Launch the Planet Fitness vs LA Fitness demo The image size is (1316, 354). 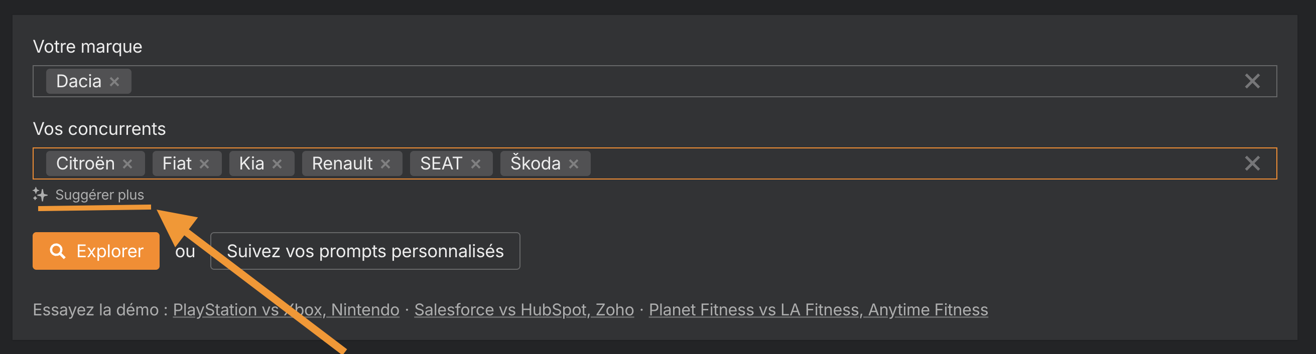818,309
